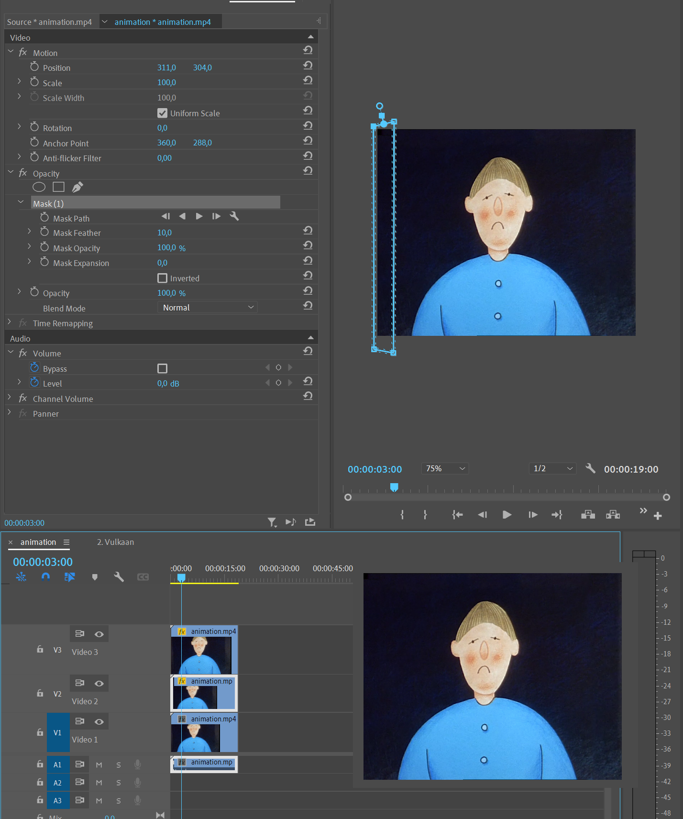683x819 pixels.
Task: Switch to the Source animation.mp4 tab
Action: [x=49, y=22]
